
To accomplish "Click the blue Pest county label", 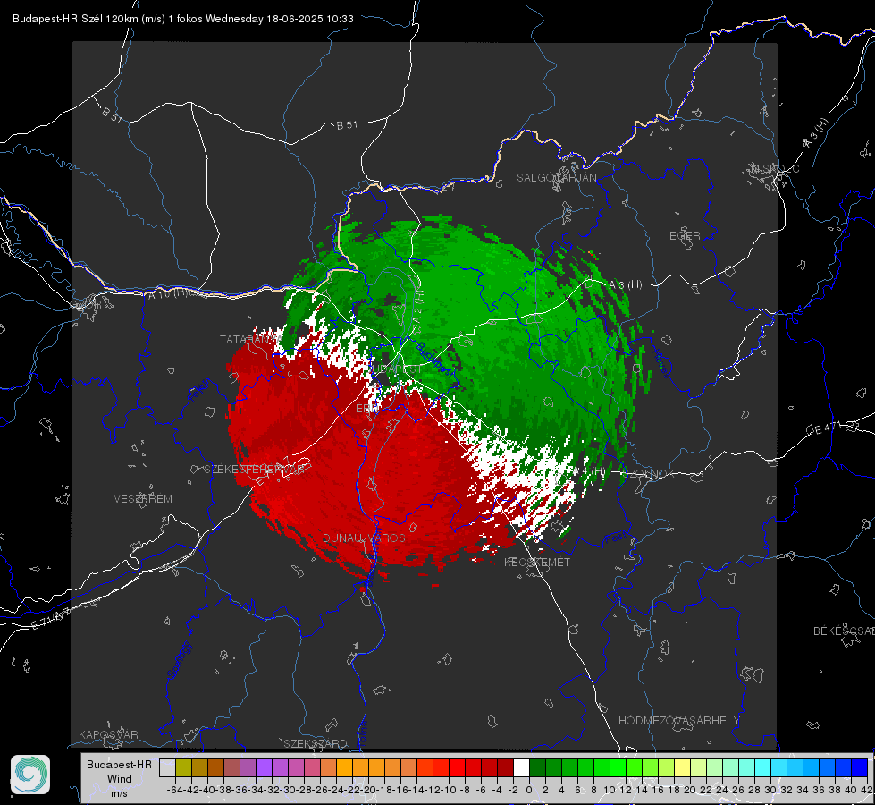I will [615, 538].
